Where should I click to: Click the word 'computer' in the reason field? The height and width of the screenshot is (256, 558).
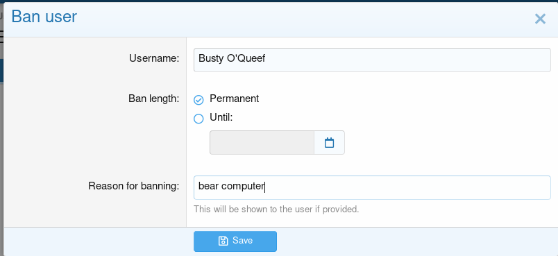(x=243, y=187)
